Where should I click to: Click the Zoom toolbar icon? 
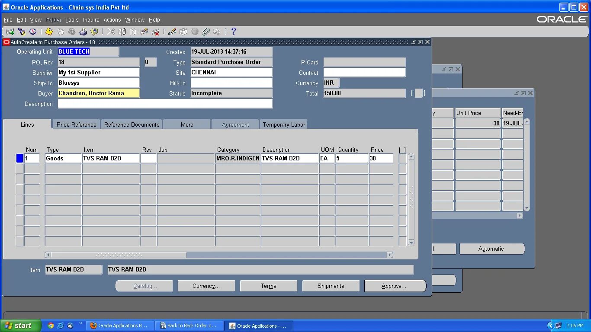183,32
